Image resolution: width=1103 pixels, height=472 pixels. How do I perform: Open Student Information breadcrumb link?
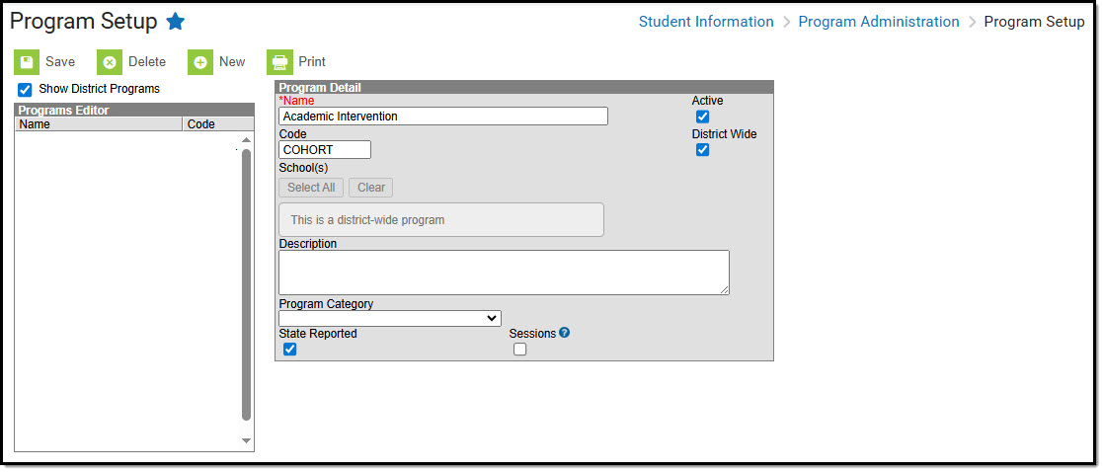pos(706,22)
